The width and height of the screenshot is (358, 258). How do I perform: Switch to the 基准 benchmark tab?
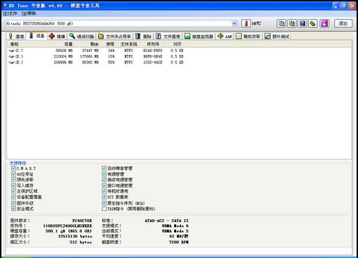pos(16,37)
